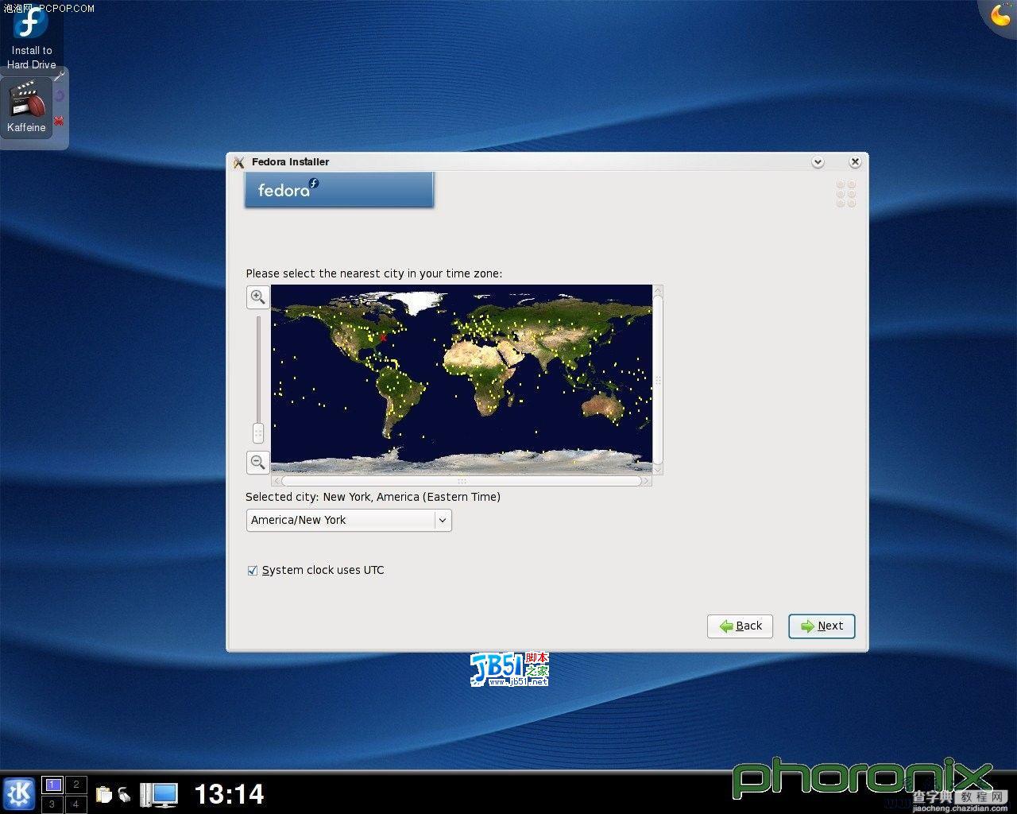Click the red X marker on map
1017x814 pixels.
point(383,339)
